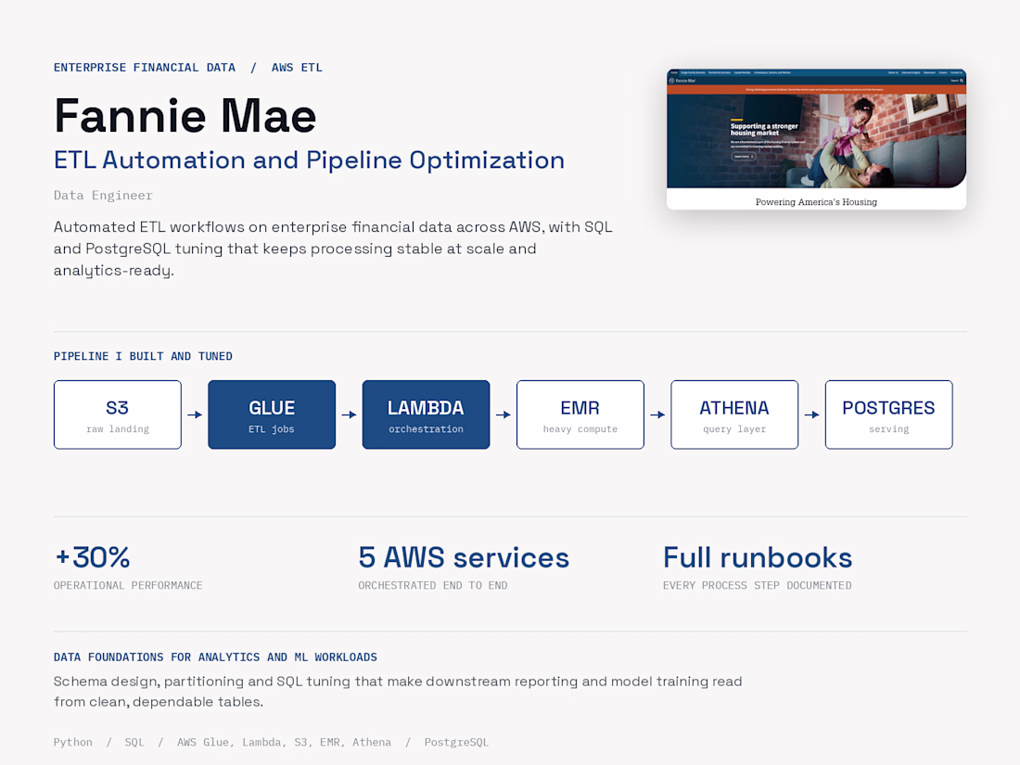Image resolution: width=1020 pixels, height=765 pixels.
Task: Click the Learn more button in the thumbnail
Action: click(743, 157)
